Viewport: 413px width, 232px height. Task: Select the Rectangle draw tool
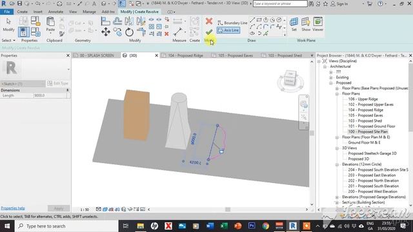pyautogui.click(x=259, y=20)
